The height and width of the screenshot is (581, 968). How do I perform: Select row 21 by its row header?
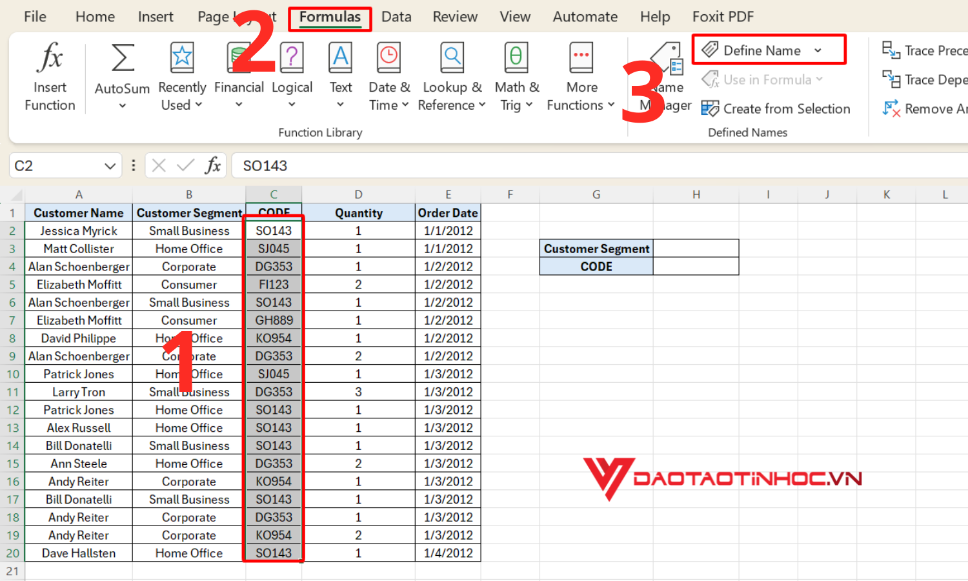[12, 571]
